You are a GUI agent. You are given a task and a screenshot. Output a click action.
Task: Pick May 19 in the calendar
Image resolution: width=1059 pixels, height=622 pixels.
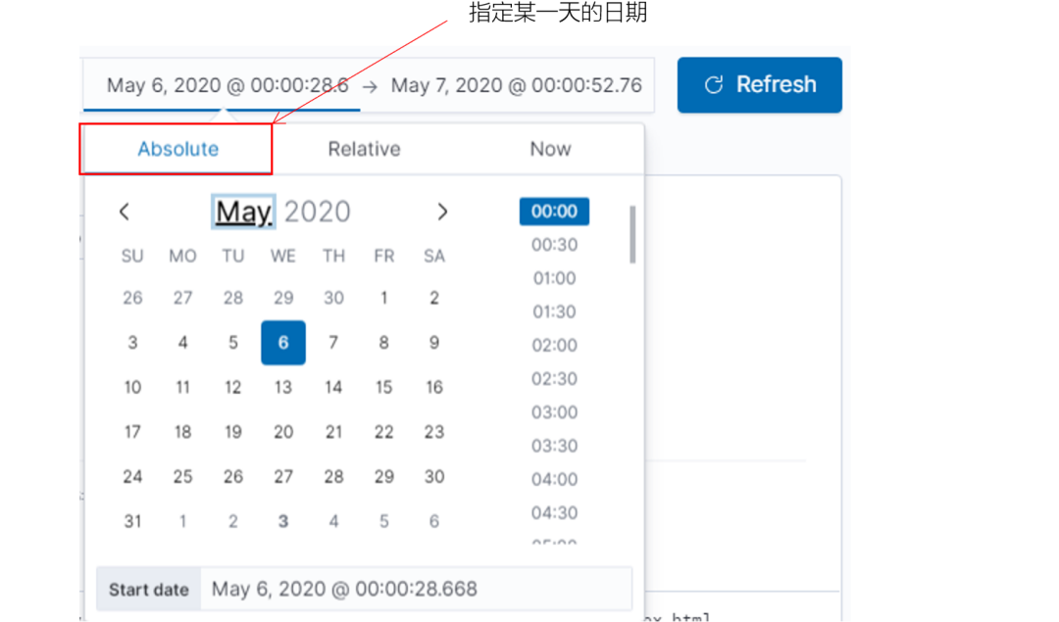233,432
